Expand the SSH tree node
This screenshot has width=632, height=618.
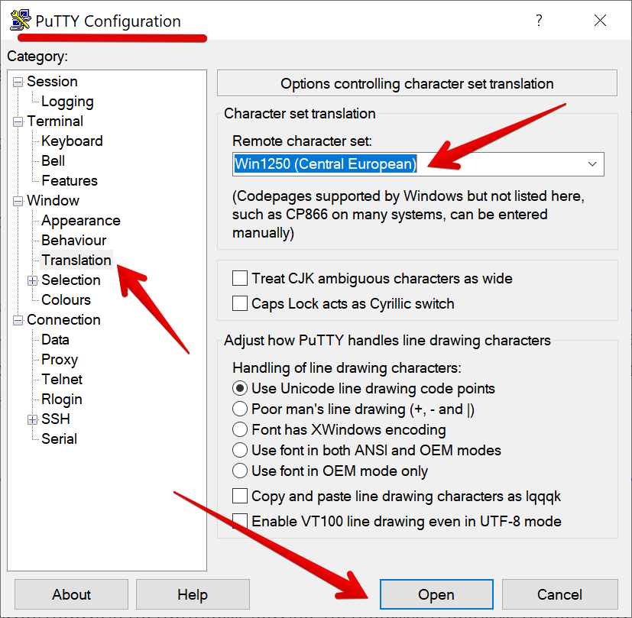[32, 419]
